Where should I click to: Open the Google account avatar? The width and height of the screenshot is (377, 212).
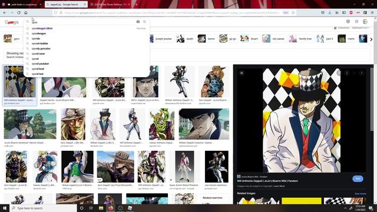[365, 21]
